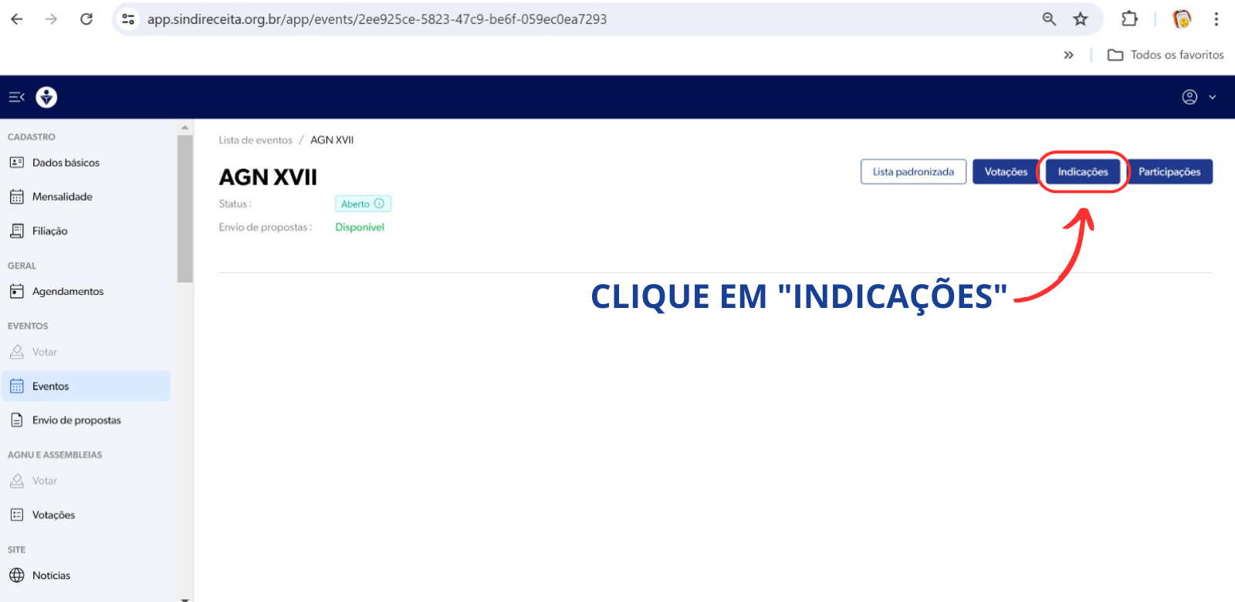Viewport: 1235px width, 602px height.
Task: Click the info icon in Aberto badge
Action: (x=379, y=204)
